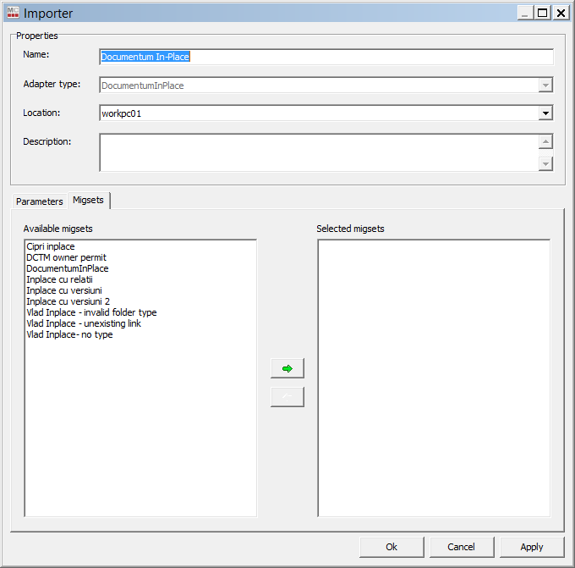Select DCTM owner permit migset
Screen dimensions: 575x568
(66, 257)
